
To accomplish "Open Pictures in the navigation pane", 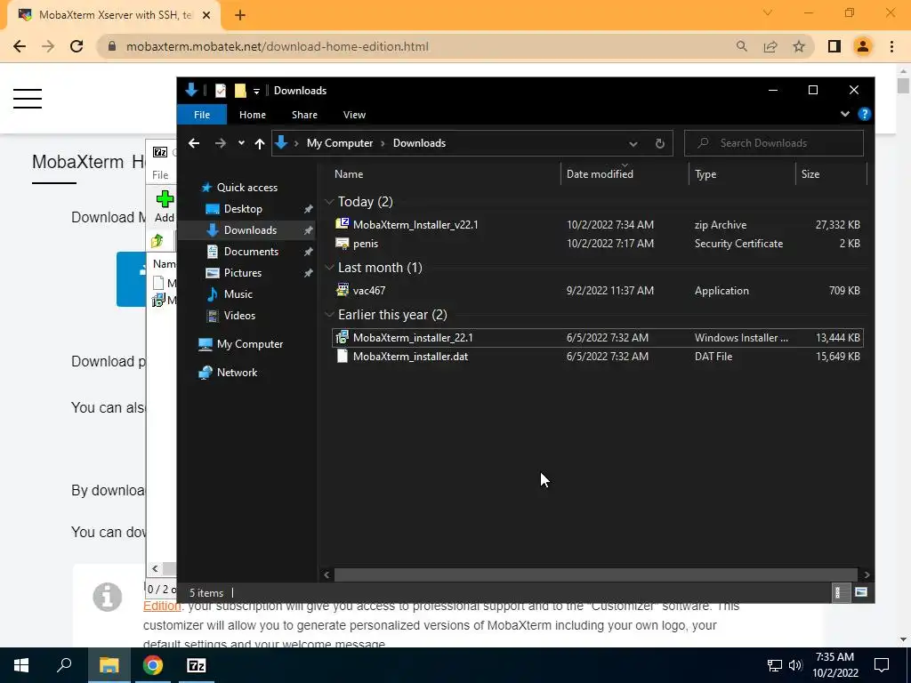I will point(242,272).
